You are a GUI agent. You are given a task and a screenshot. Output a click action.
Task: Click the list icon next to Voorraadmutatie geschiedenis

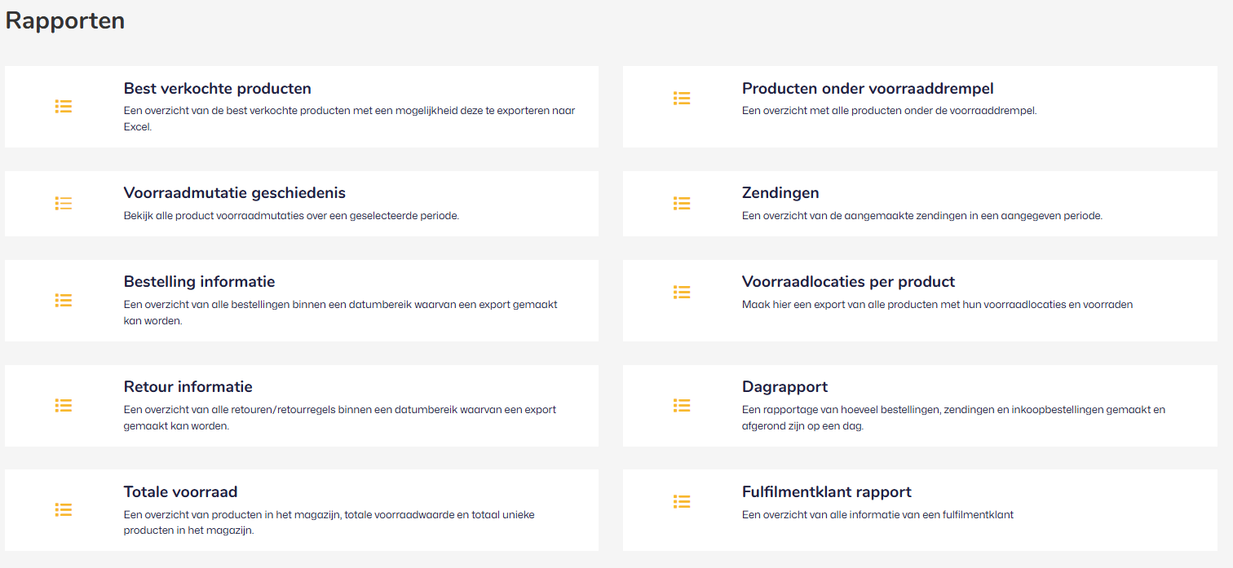[64, 203]
